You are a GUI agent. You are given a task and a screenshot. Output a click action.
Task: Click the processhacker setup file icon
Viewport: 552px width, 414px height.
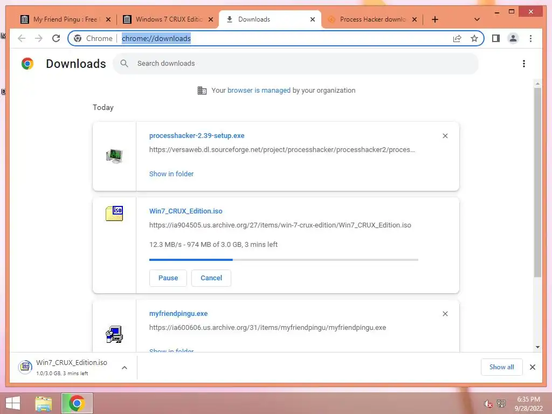(114, 156)
